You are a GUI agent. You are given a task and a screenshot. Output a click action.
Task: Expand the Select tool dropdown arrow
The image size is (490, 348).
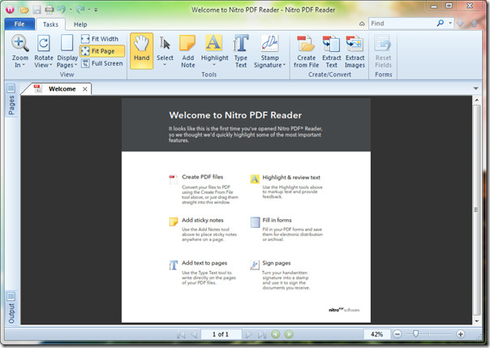[165, 65]
